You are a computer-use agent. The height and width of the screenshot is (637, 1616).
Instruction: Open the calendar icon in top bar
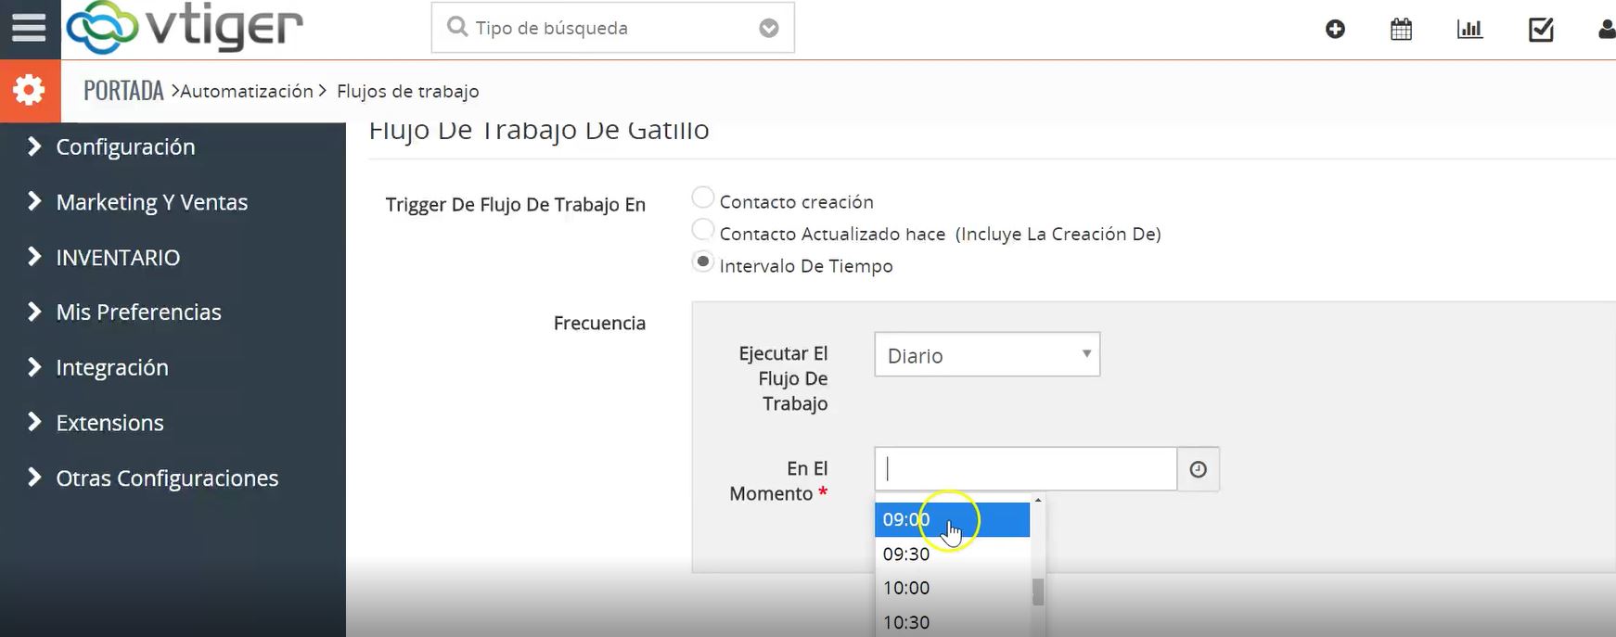pos(1401,29)
